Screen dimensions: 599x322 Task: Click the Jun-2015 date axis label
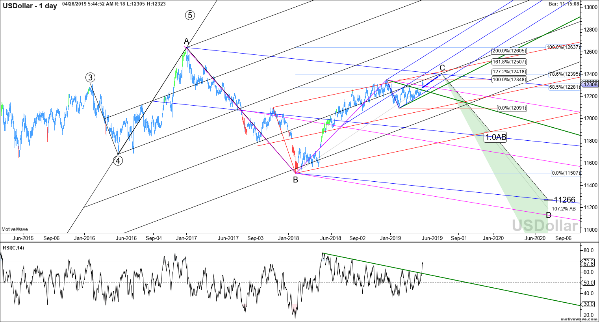click(23, 238)
